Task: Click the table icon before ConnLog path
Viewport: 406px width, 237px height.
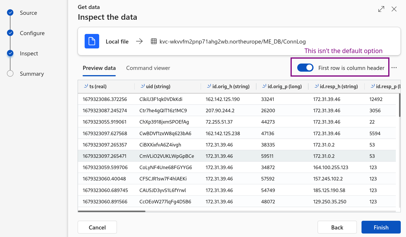Action: click(x=154, y=41)
